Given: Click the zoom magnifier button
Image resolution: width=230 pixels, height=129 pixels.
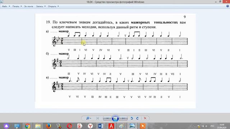Looking at the screenshot, I should click(x=88, y=118).
